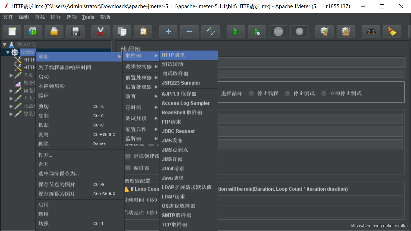Select the 停止线程 radio button
This screenshot has width=411, height=231.
click(251, 94)
